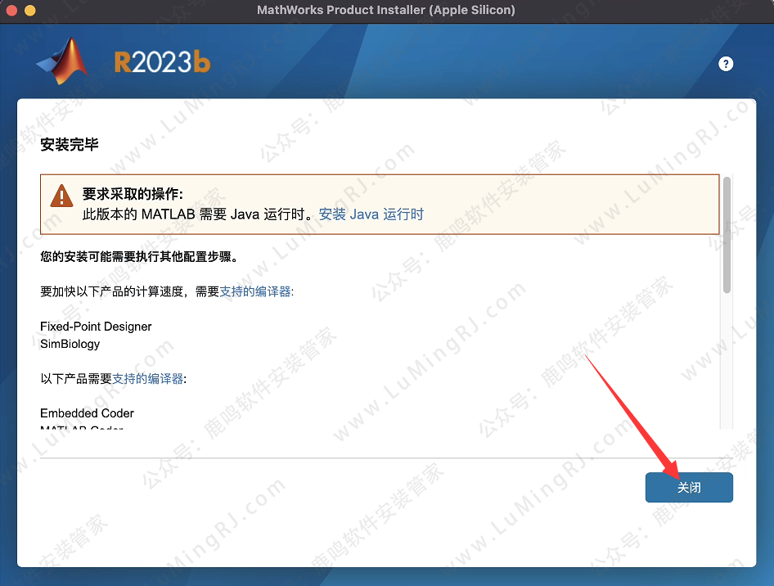Click the partially visible MATLAB Coder line
The width and height of the screenshot is (774, 586).
(x=82, y=427)
